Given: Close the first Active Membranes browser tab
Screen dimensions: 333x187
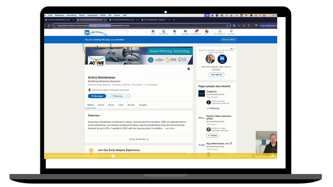Looking at the screenshot, I should (x=73, y=20).
